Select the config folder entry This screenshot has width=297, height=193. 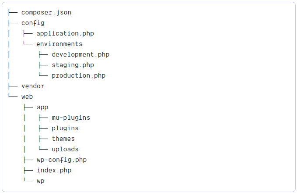pyautogui.click(x=33, y=23)
